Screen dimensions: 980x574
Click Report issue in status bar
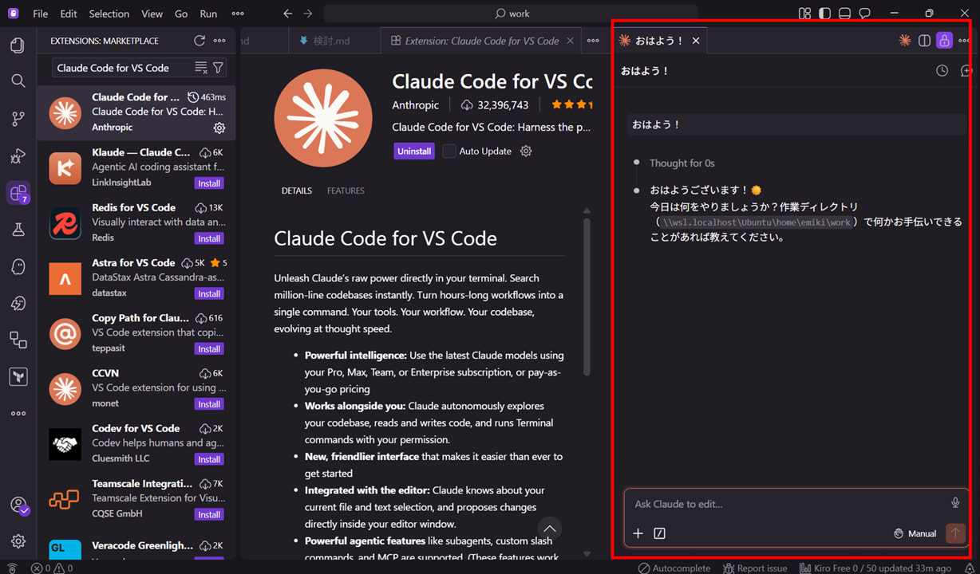coord(756,568)
